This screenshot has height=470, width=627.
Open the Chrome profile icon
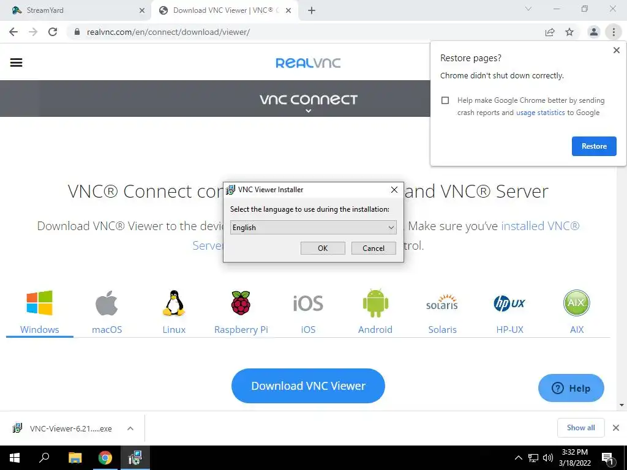(594, 32)
